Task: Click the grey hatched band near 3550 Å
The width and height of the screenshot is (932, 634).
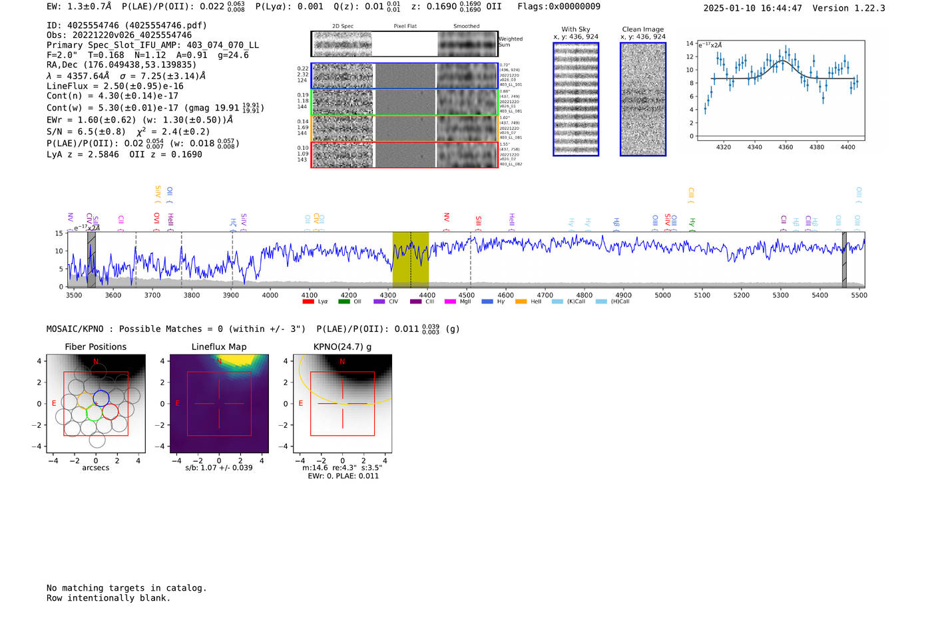Action: coord(92,259)
